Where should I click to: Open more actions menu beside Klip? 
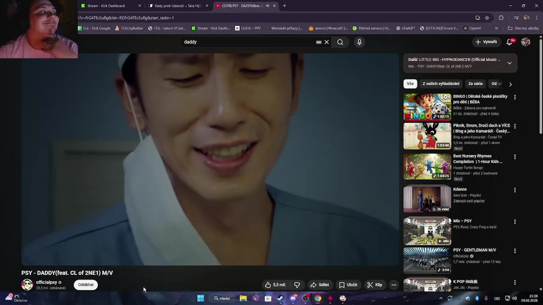point(394,285)
